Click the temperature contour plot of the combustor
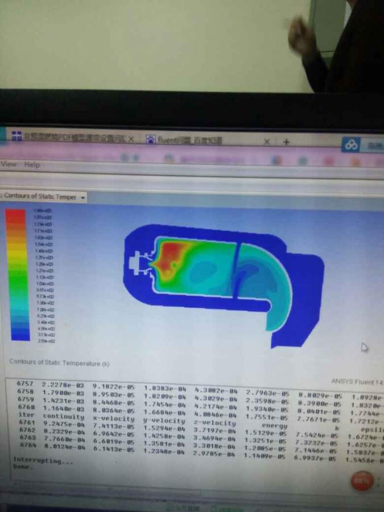Screen dimensions: 384x512 coord(224,286)
